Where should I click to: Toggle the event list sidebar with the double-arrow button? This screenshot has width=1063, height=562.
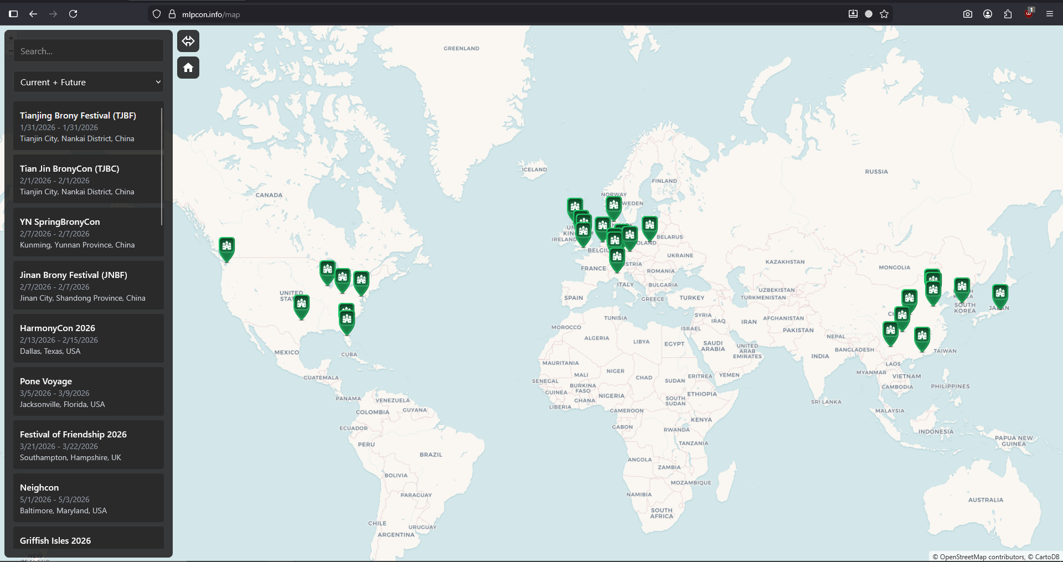pos(188,41)
